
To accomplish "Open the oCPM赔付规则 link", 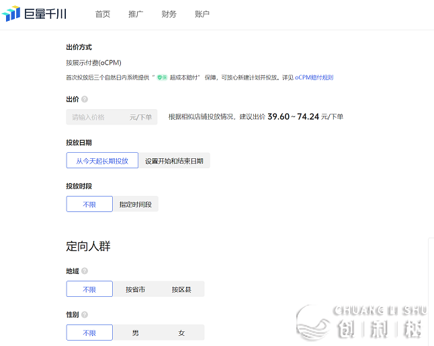I will click(x=314, y=78).
